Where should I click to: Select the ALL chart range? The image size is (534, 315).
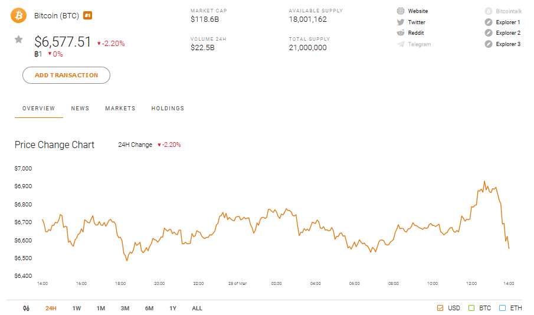click(x=197, y=308)
